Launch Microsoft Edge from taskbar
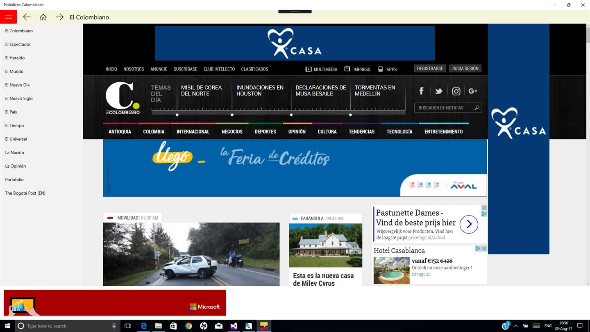The width and height of the screenshot is (590, 332). tap(143, 326)
